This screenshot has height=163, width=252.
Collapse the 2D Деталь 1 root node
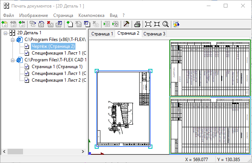tap(5, 33)
